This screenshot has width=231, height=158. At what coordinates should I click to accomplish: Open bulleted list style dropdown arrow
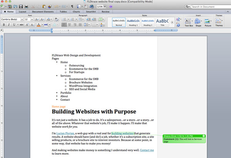(69, 19)
